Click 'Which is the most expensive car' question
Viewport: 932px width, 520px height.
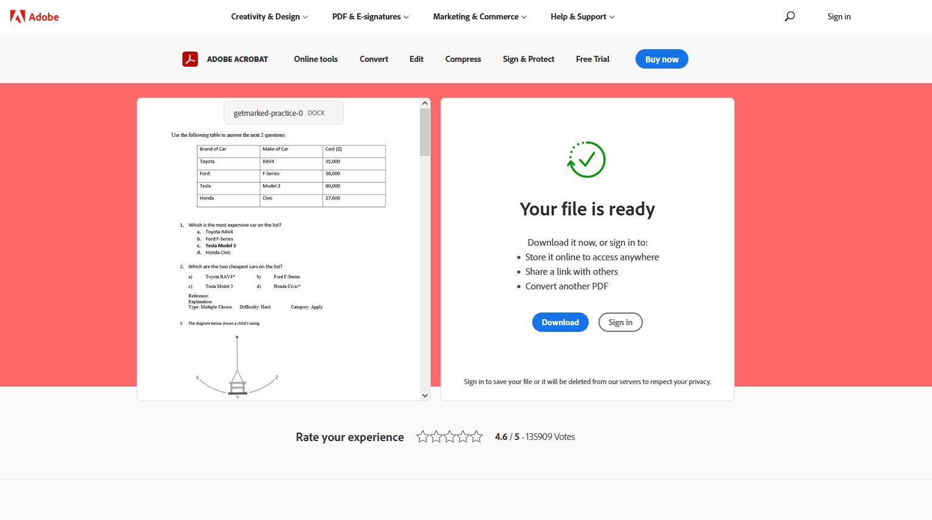[235, 225]
